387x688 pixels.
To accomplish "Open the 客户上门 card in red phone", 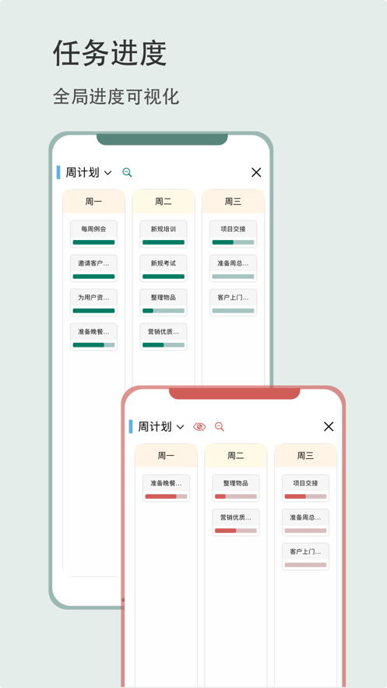I will 305,556.
